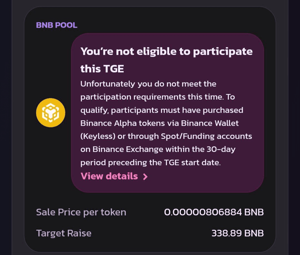The height and width of the screenshot is (255, 300).
Task: Tap the Target Raise label
Action: [x=64, y=233]
